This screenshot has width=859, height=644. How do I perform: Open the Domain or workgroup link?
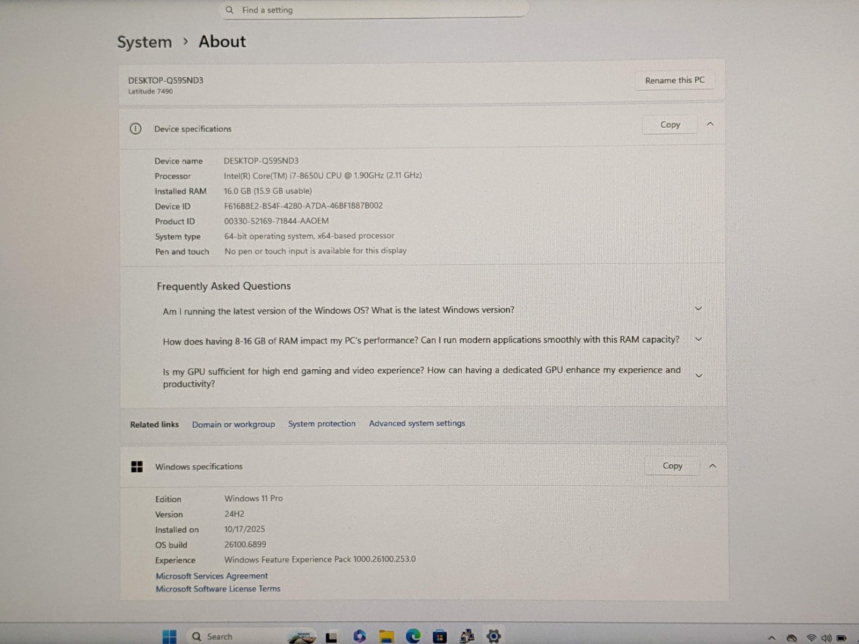(x=234, y=425)
